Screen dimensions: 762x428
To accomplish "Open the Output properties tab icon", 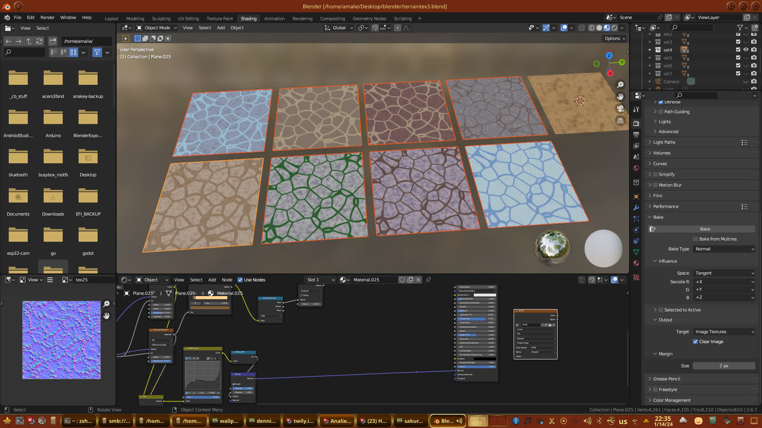I will click(x=636, y=135).
